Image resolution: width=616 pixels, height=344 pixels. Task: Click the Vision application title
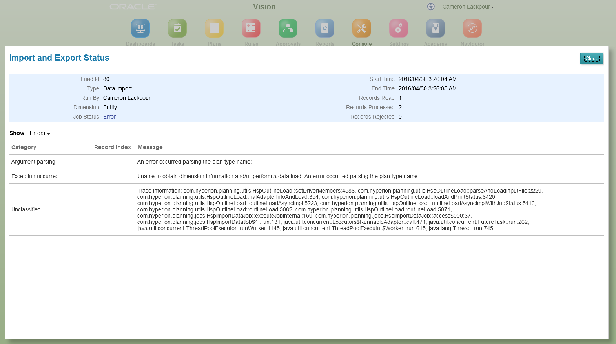(x=264, y=7)
